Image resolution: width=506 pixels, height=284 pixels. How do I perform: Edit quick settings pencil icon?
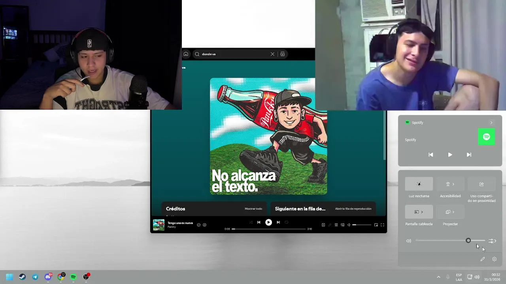483,259
